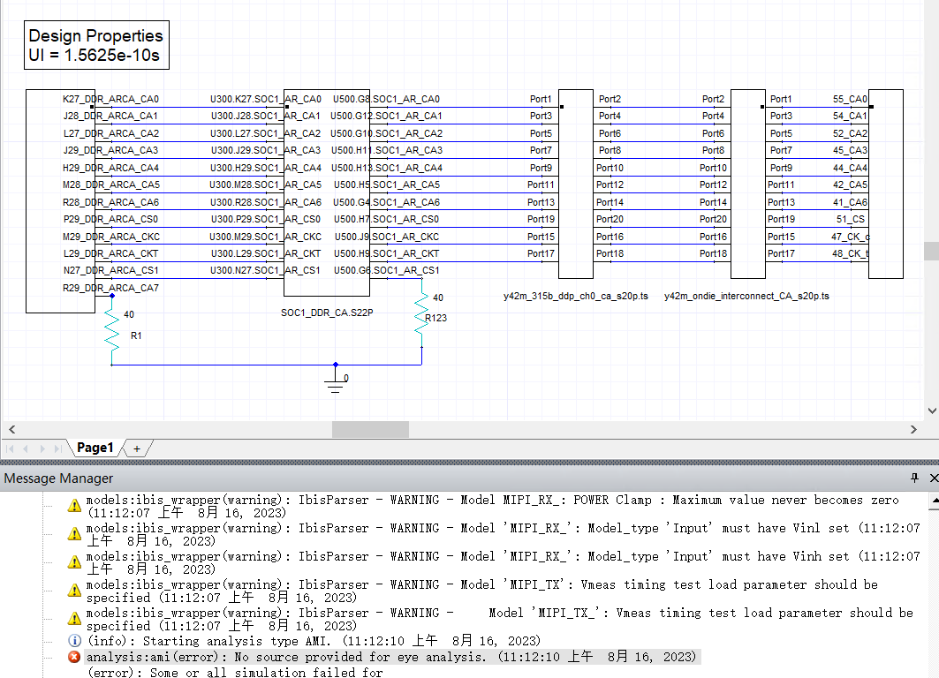Click the U500.H9.SOC1_AR_CKT port label
Viewport: 939px width, 678px height.
click(386, 253)
